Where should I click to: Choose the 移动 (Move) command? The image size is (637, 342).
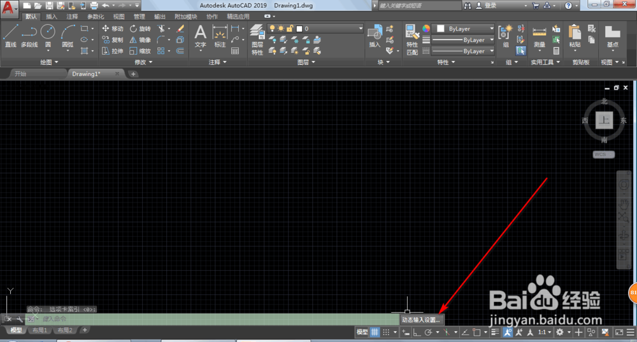[113, 29]
